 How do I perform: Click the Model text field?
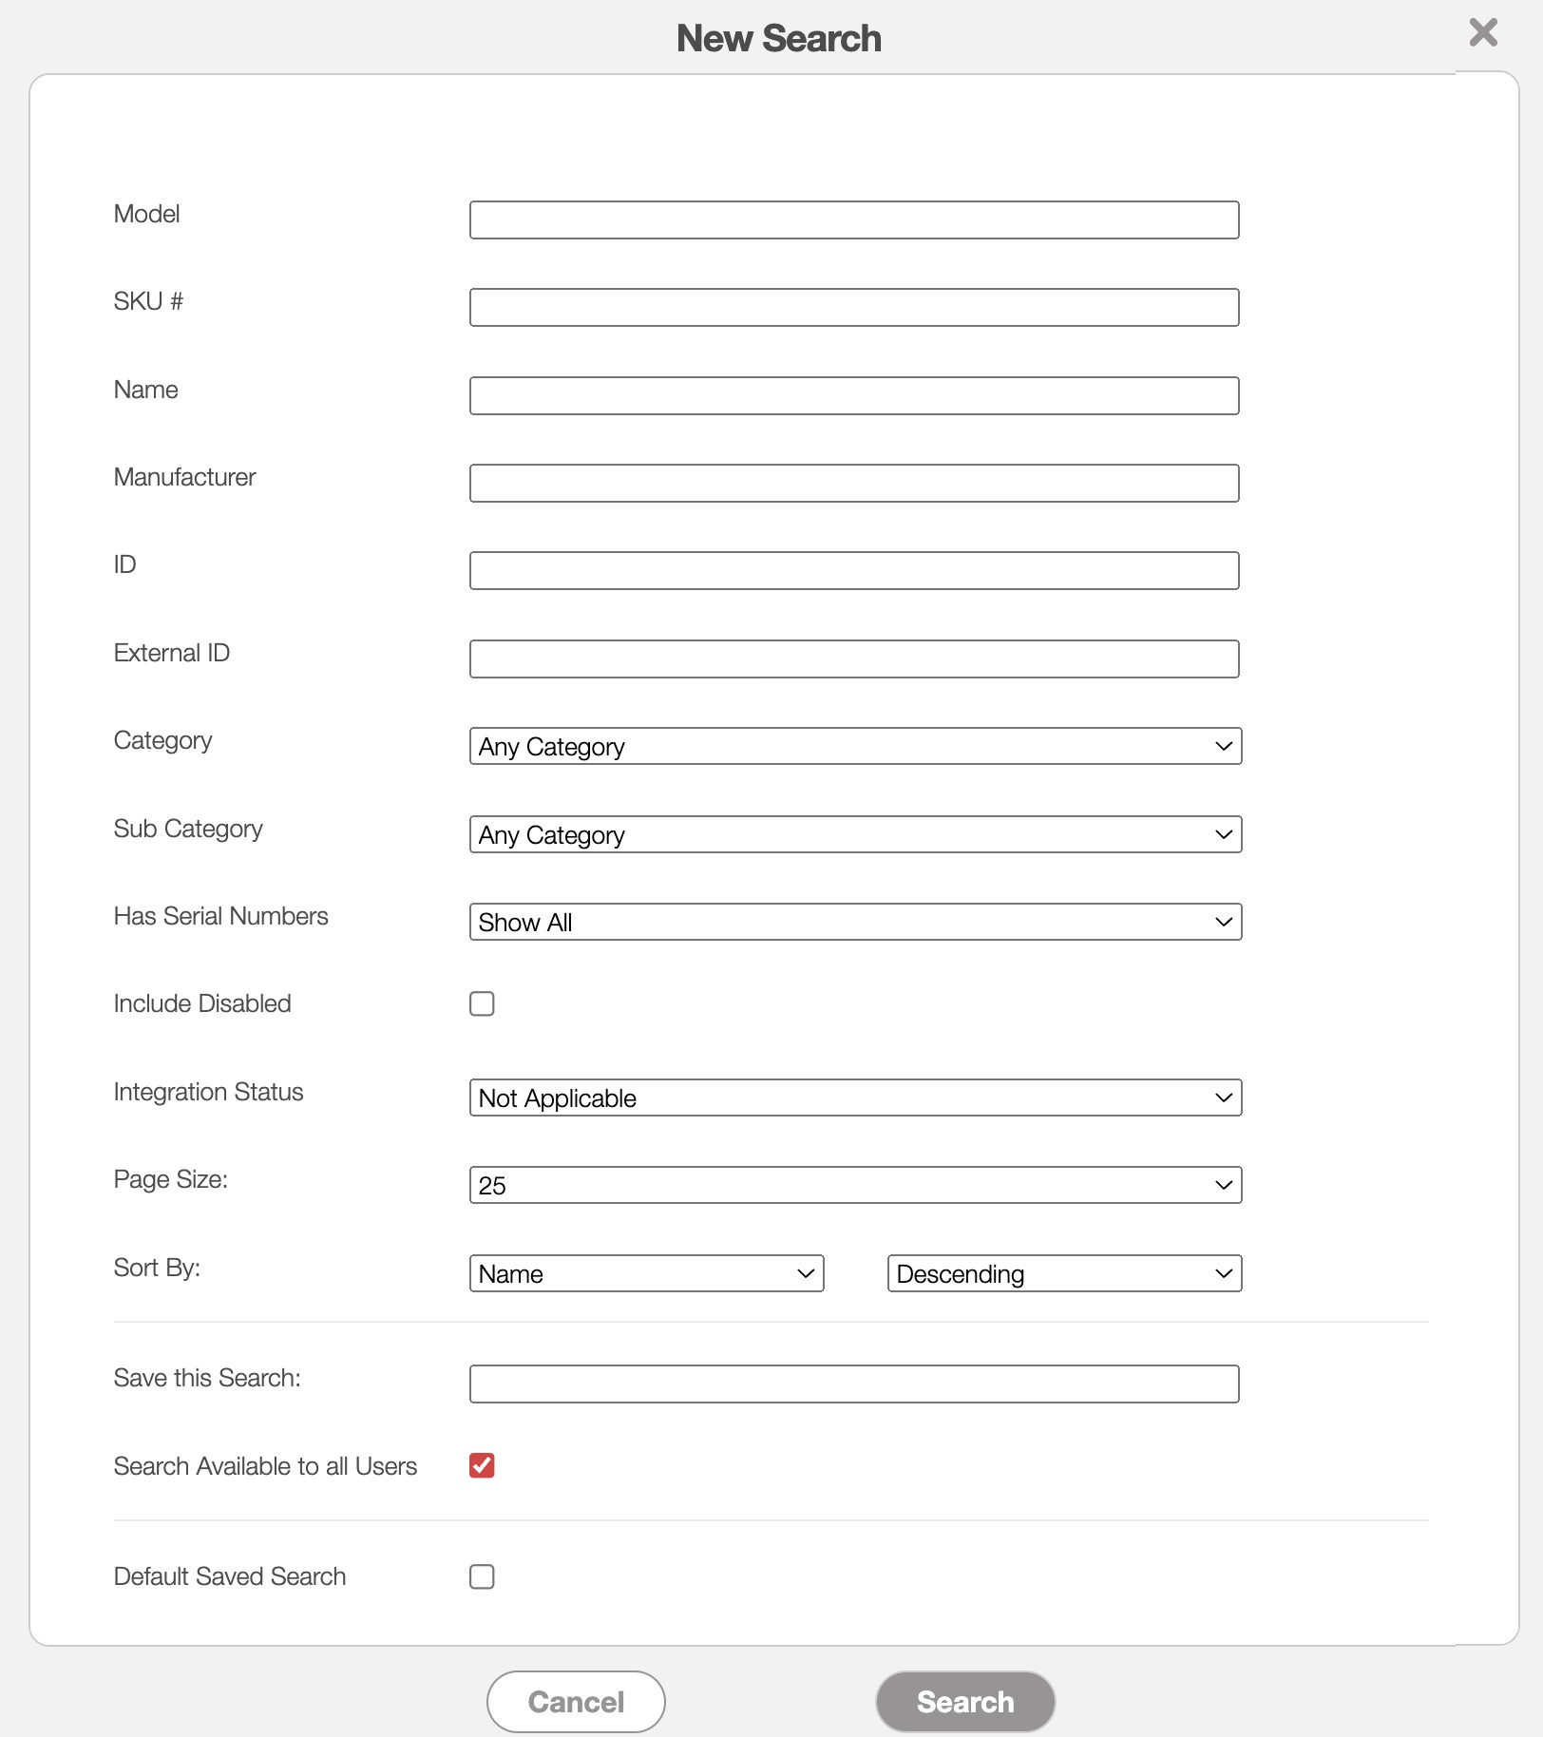click(853, 220)
